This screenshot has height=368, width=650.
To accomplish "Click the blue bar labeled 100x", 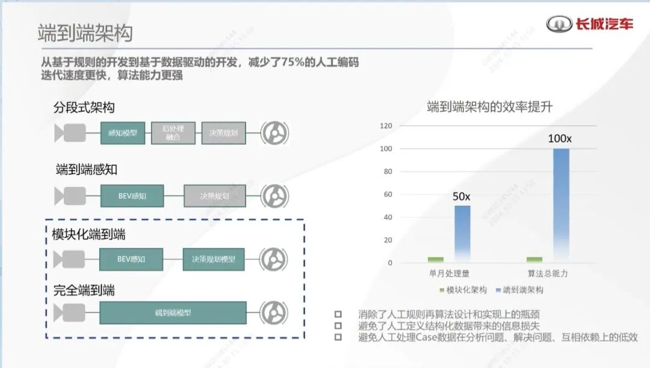I will pyautogui.click(x=561, y=204).
